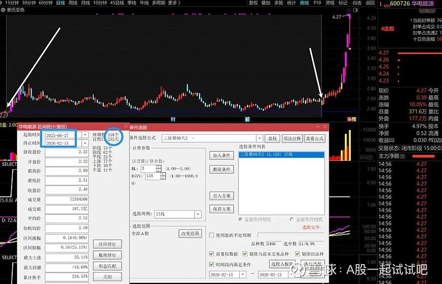The width and height of the screenshot is (442, 284).
Task: Expand the 条件选股公式 combo box
Action: [259, 138]
